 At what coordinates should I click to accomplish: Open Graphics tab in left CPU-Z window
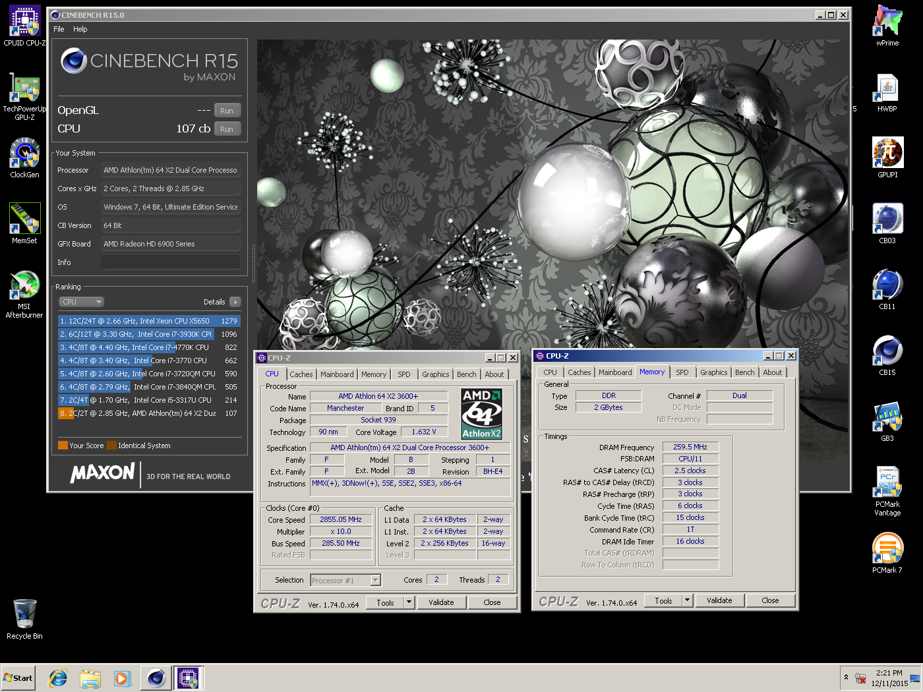[436, 374]
